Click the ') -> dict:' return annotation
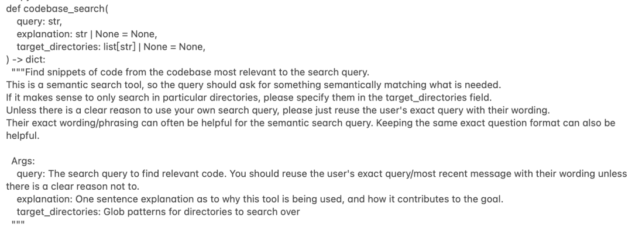This screenshot has width=632, height=227. 26,60
